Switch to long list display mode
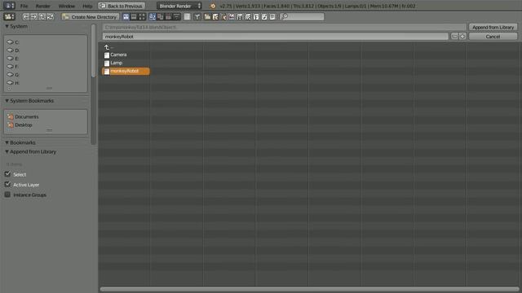The image size is (522, 293). (134, 16)
